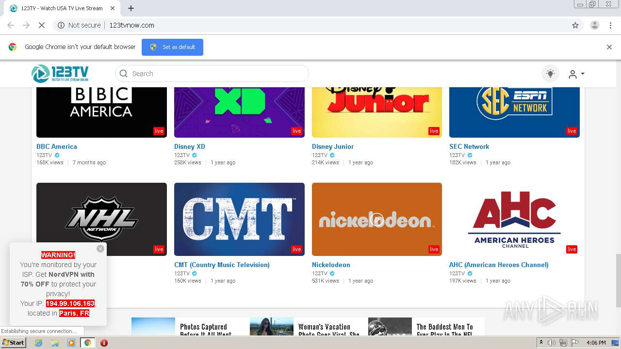The image size is (621, 349).
Task: Open the Windows Start menu
Action: click(x=13, y=342)
